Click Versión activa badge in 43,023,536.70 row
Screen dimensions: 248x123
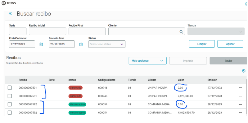[x=77, y=113]
